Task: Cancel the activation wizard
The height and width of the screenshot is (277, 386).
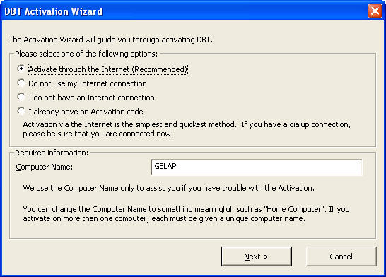Action: 341,257
